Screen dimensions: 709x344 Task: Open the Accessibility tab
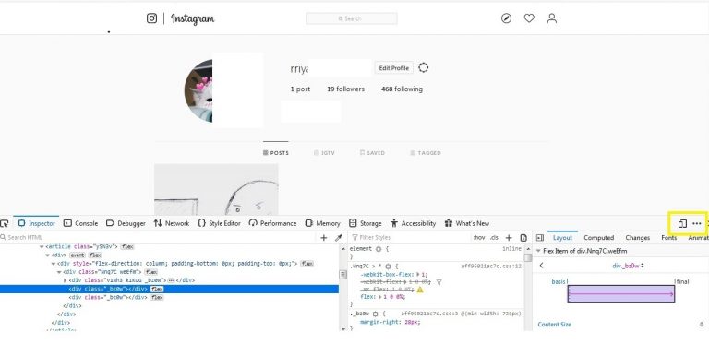(x=413, y=223)
